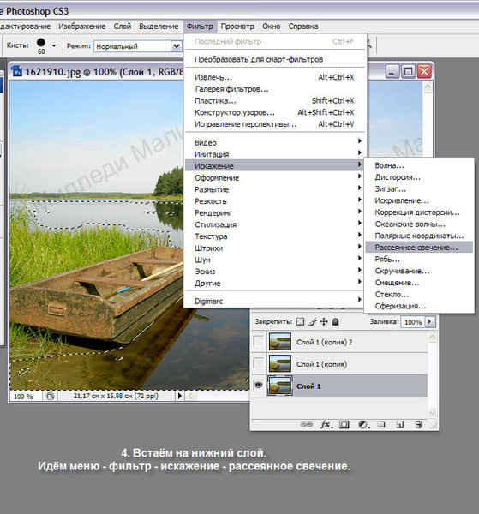The width and height of the screenshot is (479, 514).
Task: Open the Режим blend mode dropdown
Action: [x=177, y=46]
